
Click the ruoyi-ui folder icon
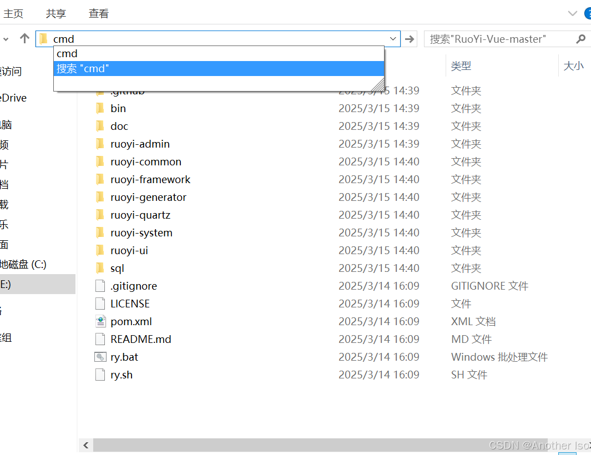pyautogui.click(x=100, y=250)
